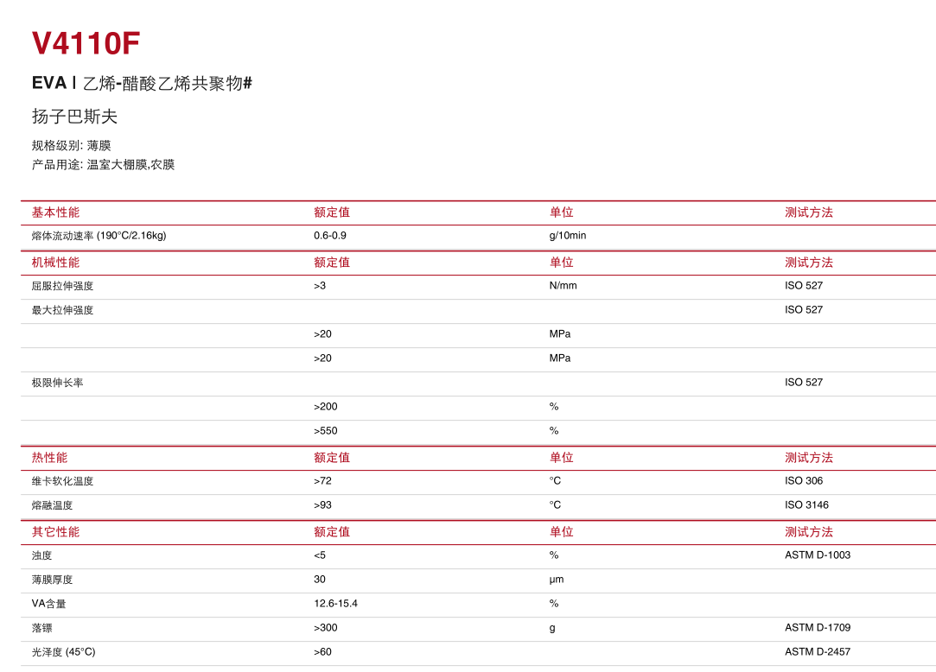Click the 基本性能 section header

tap(55, 212)
